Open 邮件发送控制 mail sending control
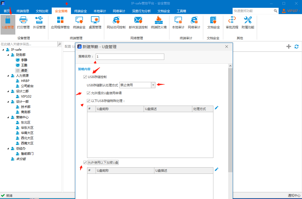This screenshot has width=302, height=199. pyautogui.click(x=138, y=23)
